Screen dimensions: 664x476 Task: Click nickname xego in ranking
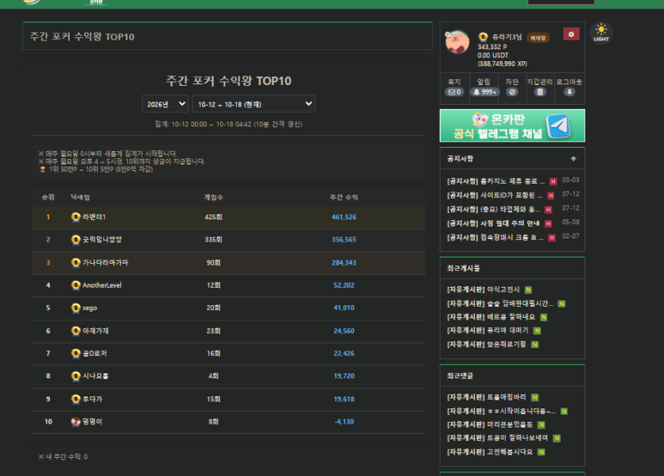pyautogui.click(x=90, y=308)
